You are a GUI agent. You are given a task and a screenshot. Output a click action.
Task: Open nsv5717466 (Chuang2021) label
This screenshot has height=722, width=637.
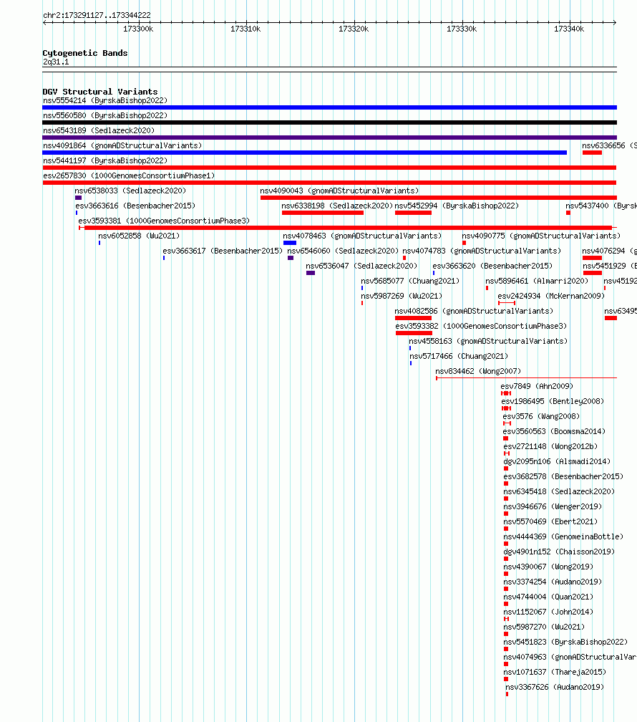pos(459,357)
